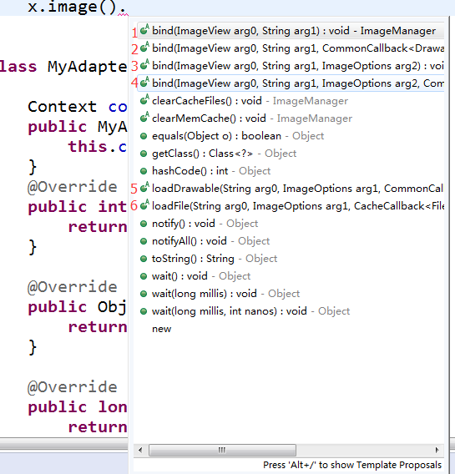The height and width of the screenshot is (474, 455).
Task: Pick wait() : void proposal
Action: click(x=291, y=276)
